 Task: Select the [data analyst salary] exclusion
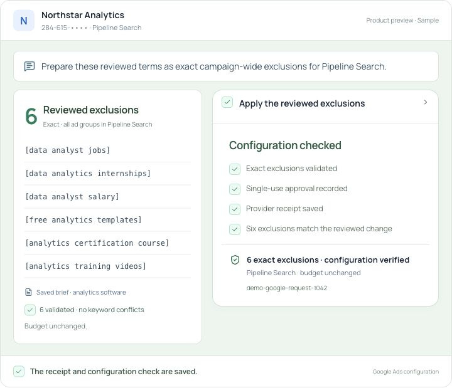(x=107, y=197)
